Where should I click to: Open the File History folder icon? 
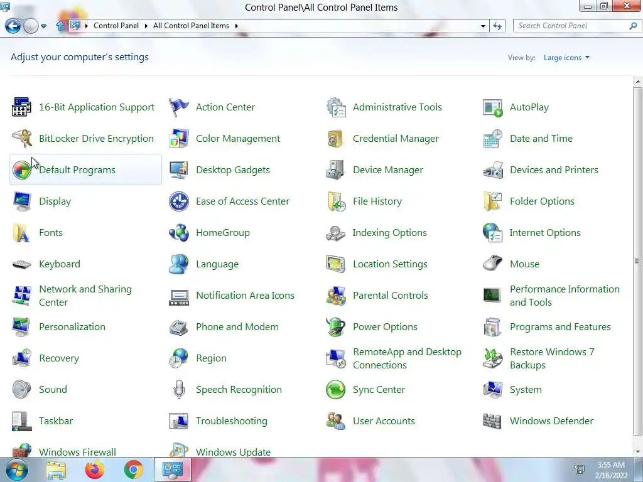click(x=336, y=201)
